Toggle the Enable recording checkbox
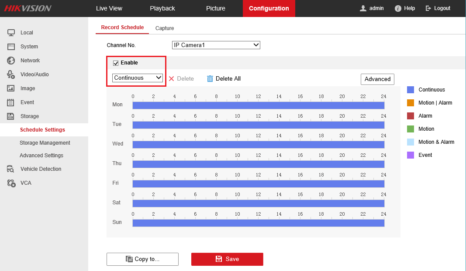The image size is (466, 271). [x=116, y=63]
